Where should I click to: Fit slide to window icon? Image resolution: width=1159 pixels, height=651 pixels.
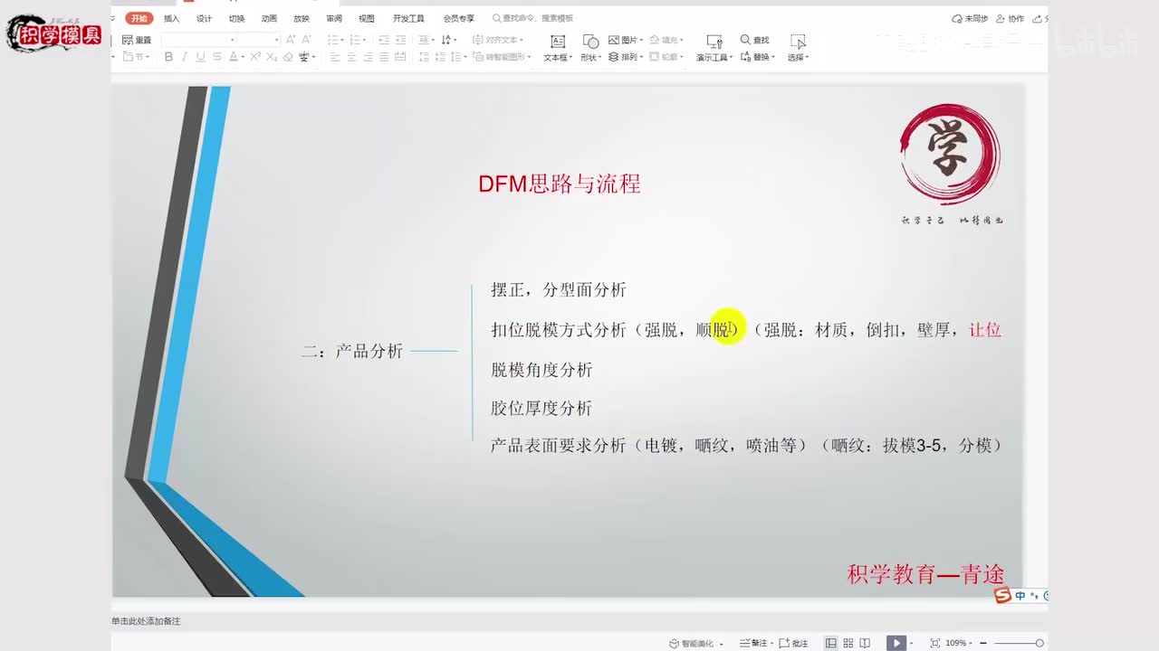935,643
